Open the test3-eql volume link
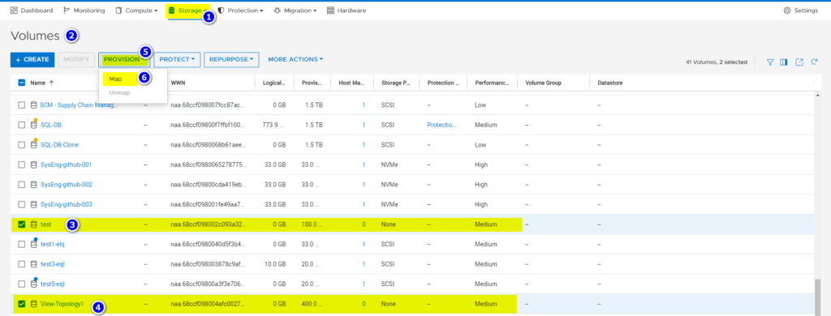This screenshot has width=831, height=316. pyautogui.click(x=53, y=264)
